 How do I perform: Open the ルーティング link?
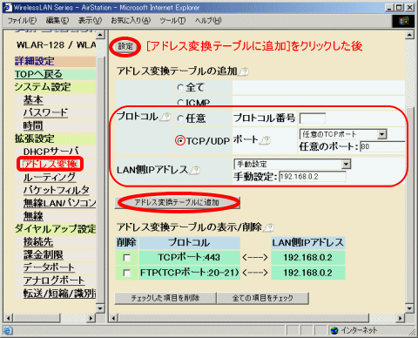coord(50,177)
